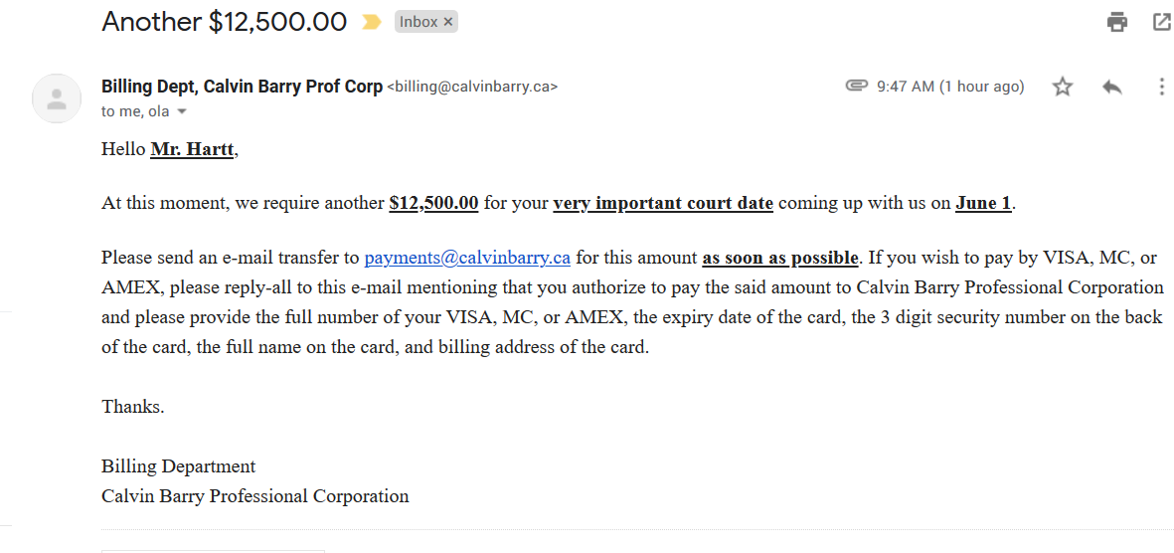Click the underlined '$12,500.00' in the body
Image resolution: width=1174 pixels, height=553 pixels.
(x=433, y=203)
